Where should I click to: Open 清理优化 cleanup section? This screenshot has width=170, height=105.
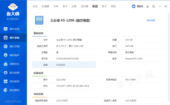coord(13,64)
